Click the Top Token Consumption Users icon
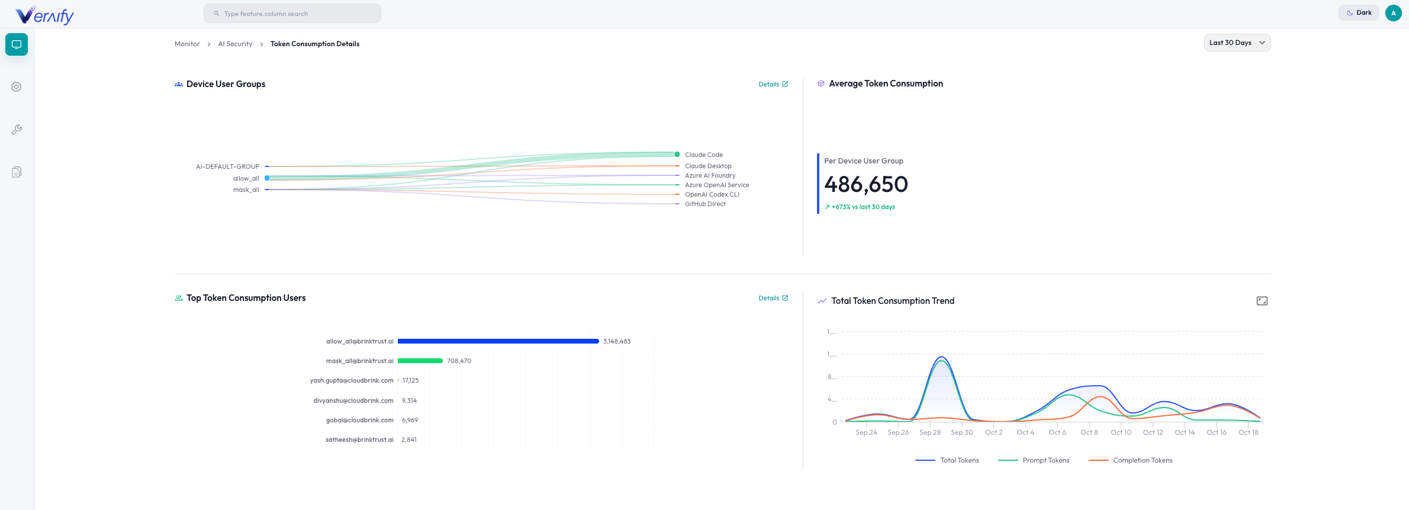 (179, 298)
